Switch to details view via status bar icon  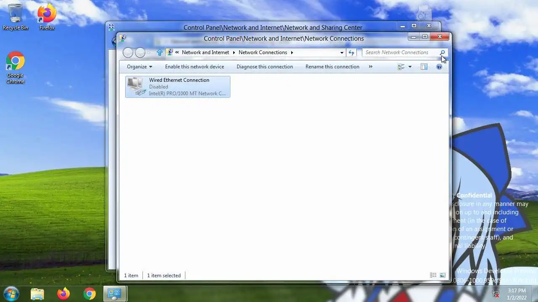click(433, 275)
